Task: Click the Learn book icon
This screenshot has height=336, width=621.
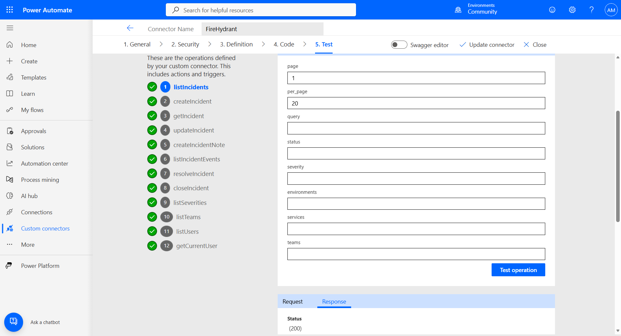Action: 10,93
